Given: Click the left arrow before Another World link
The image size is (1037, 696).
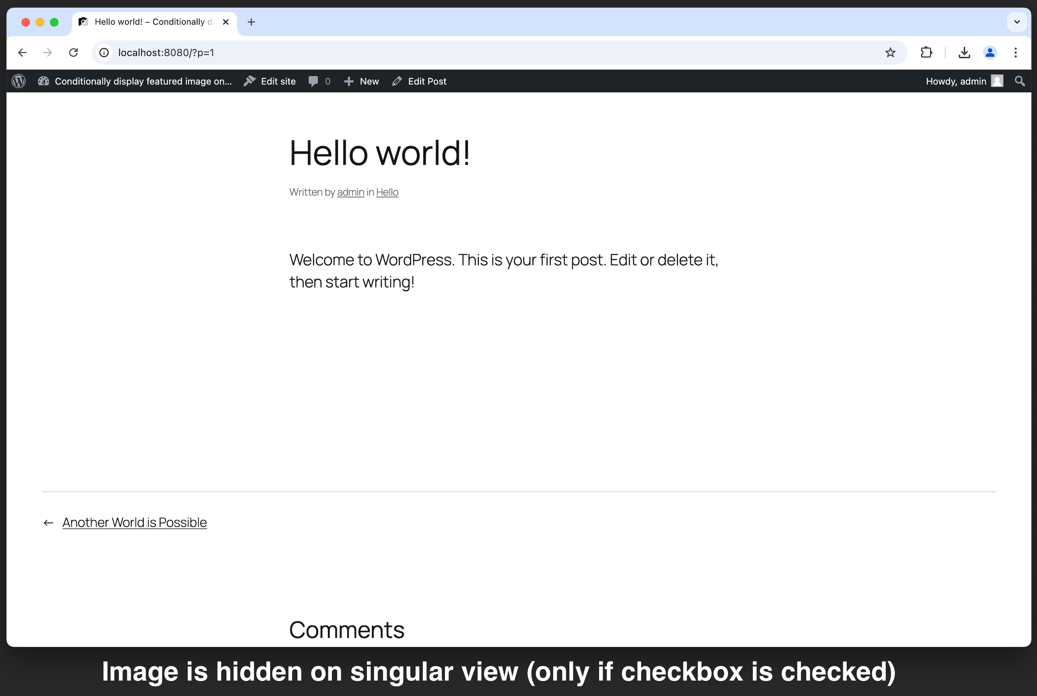Looking at the screenshot, I should (x=48, y=523).
